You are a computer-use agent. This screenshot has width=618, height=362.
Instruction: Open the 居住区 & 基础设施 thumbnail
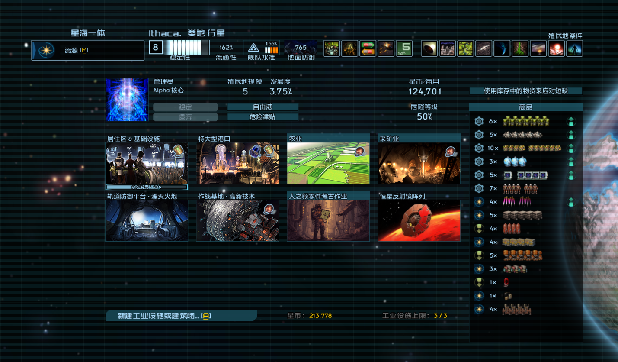(147, 163)
